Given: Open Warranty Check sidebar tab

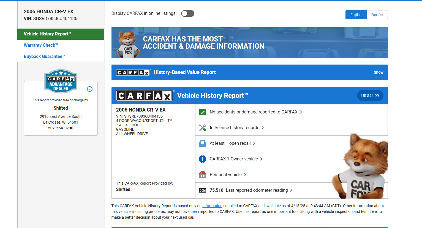Looking at the screenshot, I should (61, 45).
